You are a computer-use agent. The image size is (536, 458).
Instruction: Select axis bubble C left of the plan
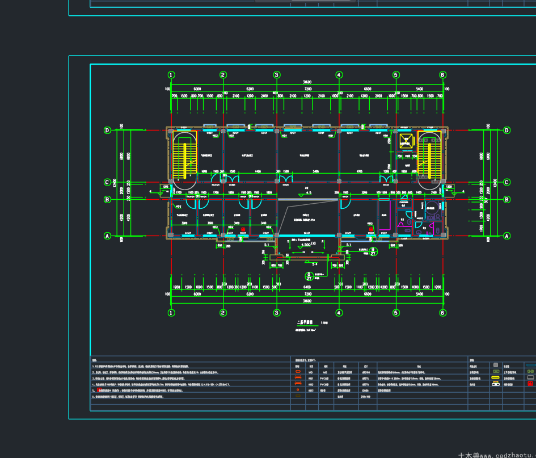pos(107,182)
